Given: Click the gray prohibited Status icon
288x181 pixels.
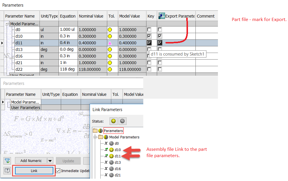Looking at the screenshot, I should [x=122, y=121].
